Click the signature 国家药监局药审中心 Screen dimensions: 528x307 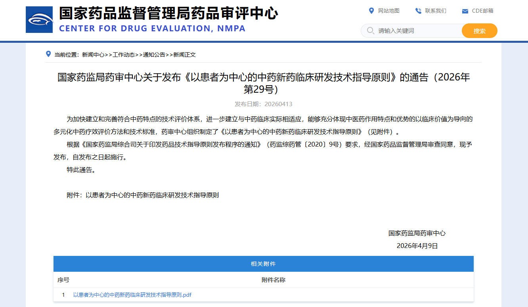[417, 233]
